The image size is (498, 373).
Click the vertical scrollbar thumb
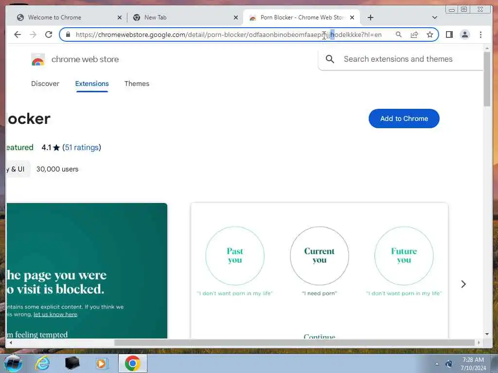click(x=487, y=79)
